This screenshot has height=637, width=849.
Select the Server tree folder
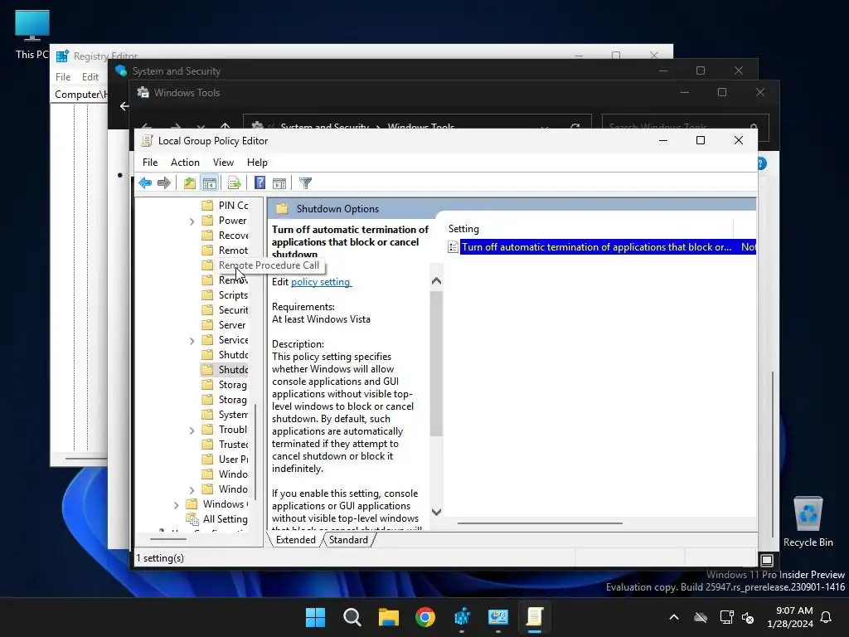point(224,324)
